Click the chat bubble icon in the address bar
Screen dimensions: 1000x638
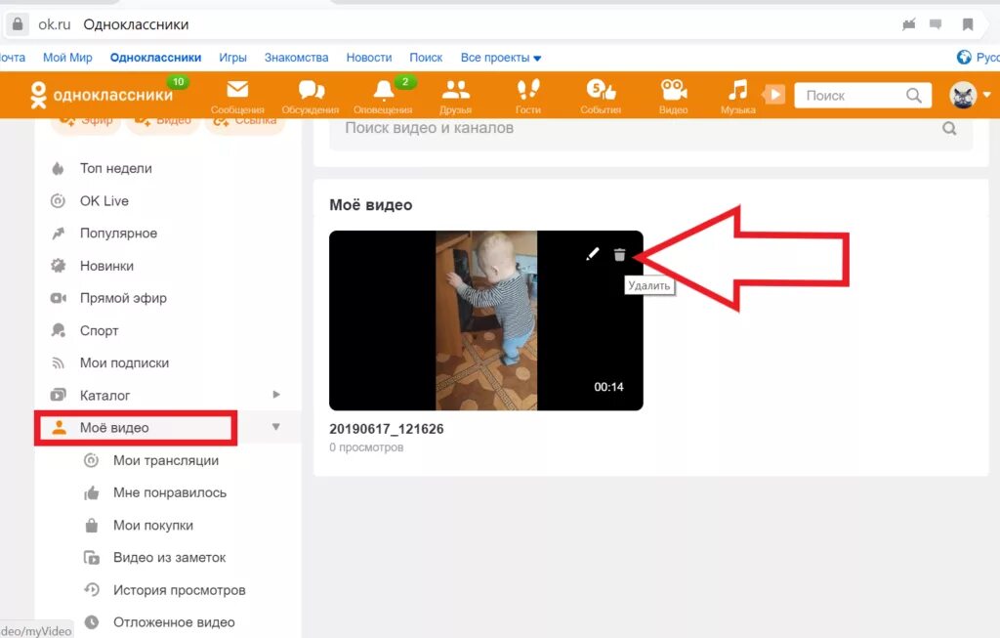point(936,24)
